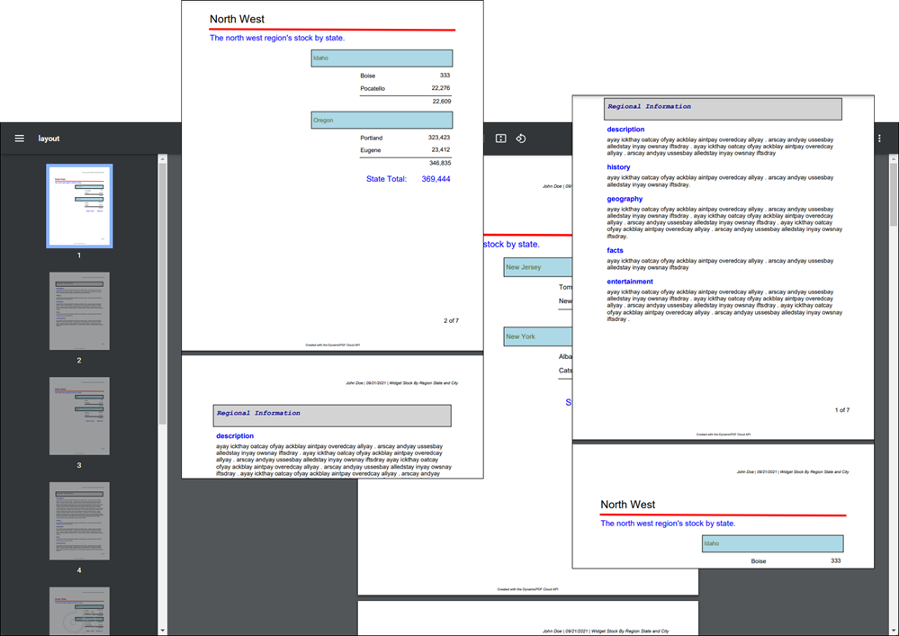Select the partially visible page 5 thumbnail
The width and height of the screenshot is (899, 636).
tap(79, 611)
